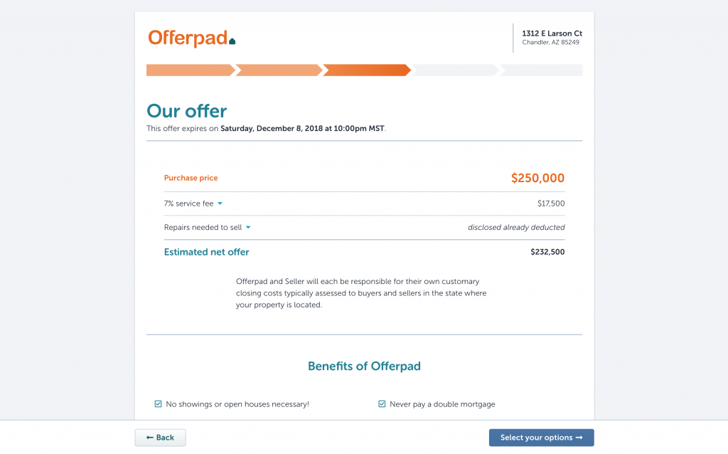Go back using the Back button
The image size is (728, 454).
160,438
